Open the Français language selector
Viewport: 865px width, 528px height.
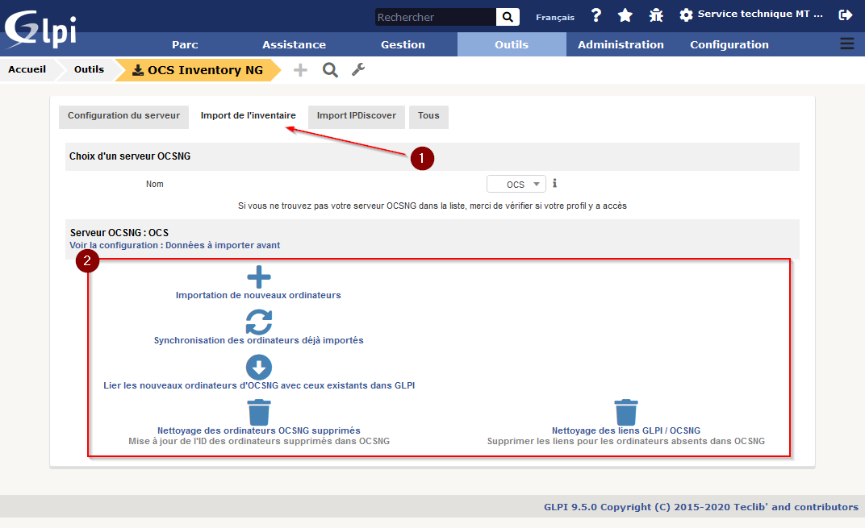coord(555,17)
